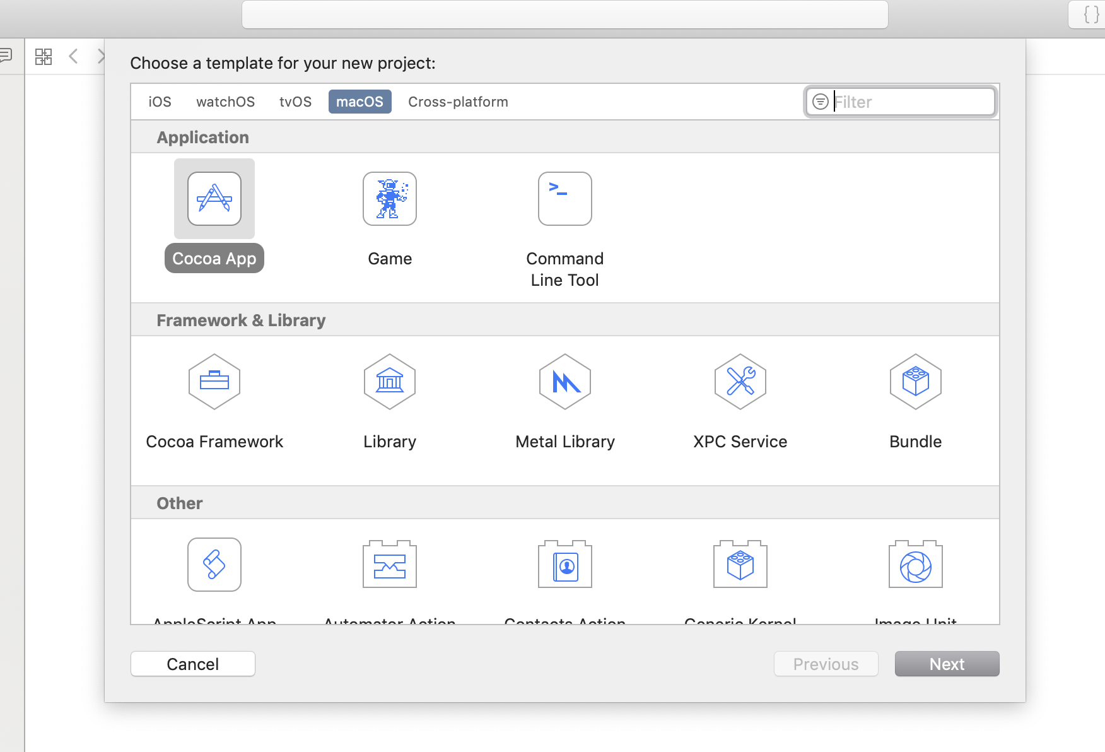Click the filter options icon in search field

point(821,102)
